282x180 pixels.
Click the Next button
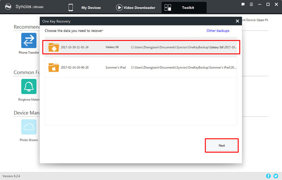(222, 145)
